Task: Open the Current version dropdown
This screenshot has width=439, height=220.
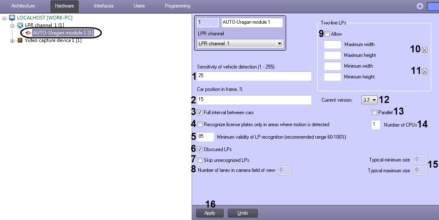Action: [374, 100]
